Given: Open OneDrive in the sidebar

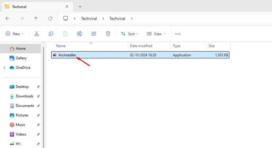Looking at the screenshot, I should [x=20, y=68].
